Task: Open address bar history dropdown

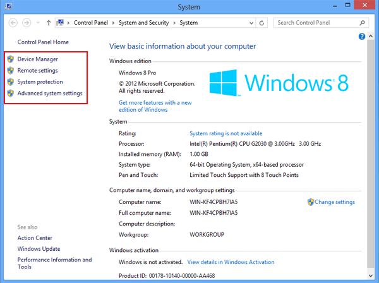Action: (251, 23)
